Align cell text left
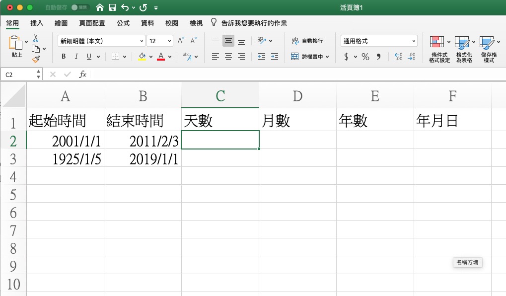The image size is (506, 296). (x=215, y=57)
